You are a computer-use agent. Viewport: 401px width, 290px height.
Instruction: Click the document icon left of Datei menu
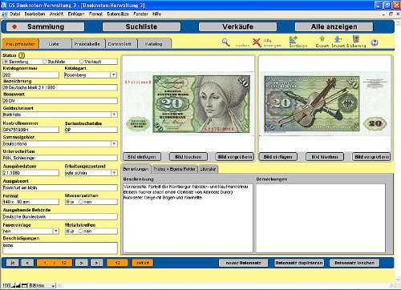click(x=5, y=14)
